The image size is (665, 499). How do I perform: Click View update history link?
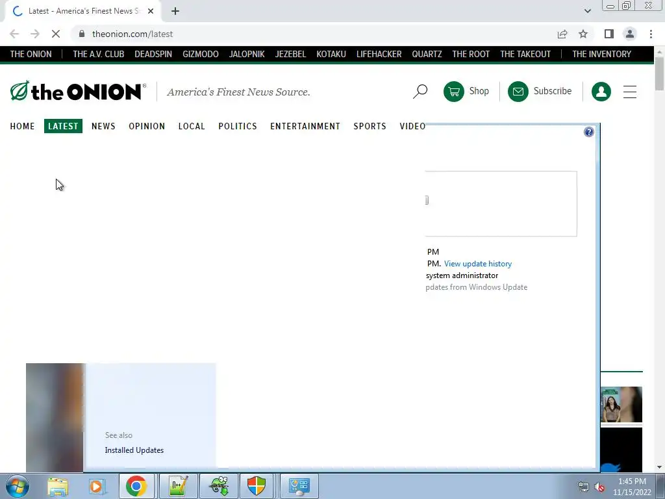click(x=478, y=264)
